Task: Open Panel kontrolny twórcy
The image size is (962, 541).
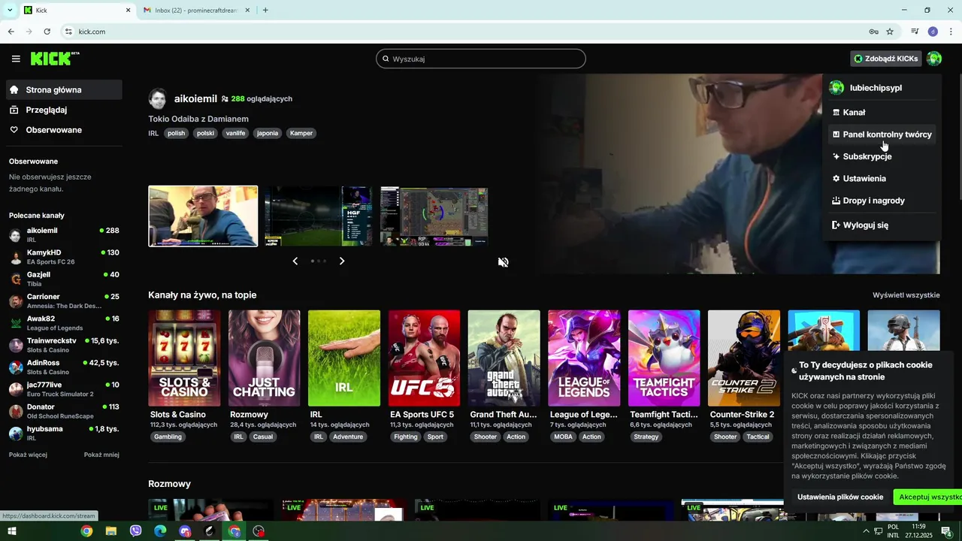Action: coord(882,134)
